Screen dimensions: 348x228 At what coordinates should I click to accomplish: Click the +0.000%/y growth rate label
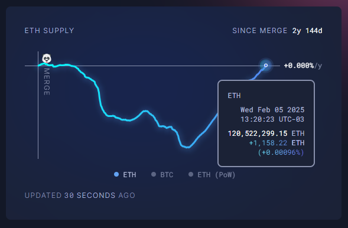(x=303, y=66)
